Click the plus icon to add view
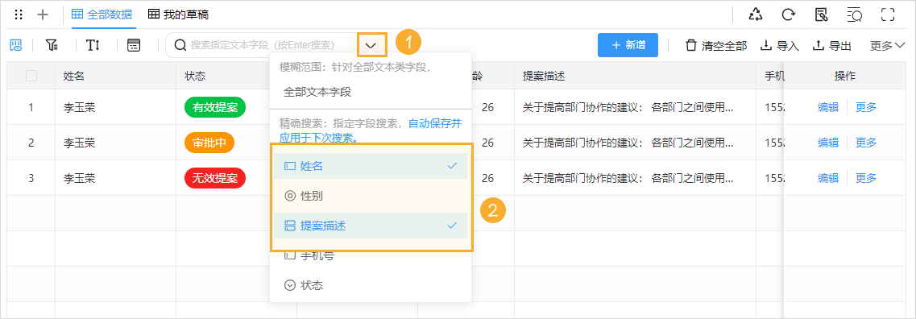This screenshot has width=916, height=319. [x=43, y=14]
